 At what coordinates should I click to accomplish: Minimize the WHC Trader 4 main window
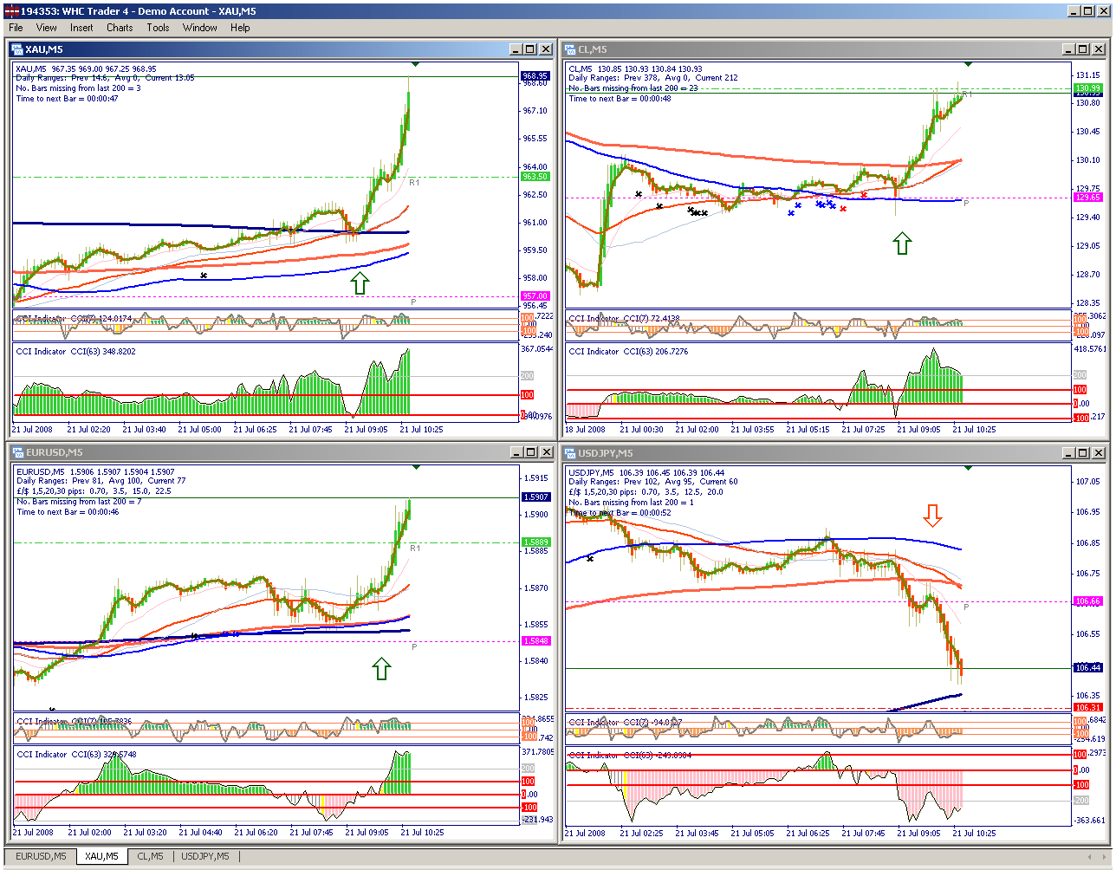pos(1074,10)
